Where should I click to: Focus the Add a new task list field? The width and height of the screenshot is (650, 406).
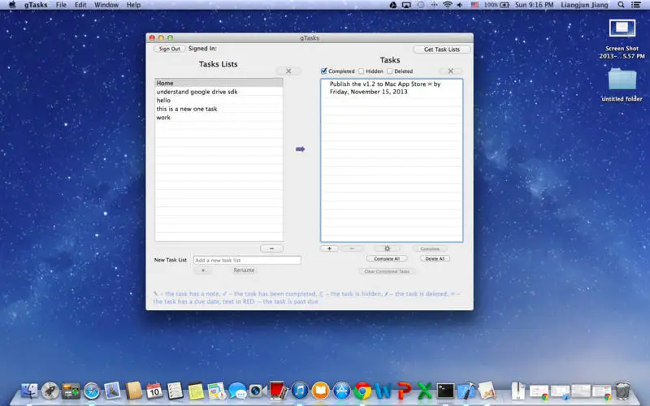click(x=247, y=260)
